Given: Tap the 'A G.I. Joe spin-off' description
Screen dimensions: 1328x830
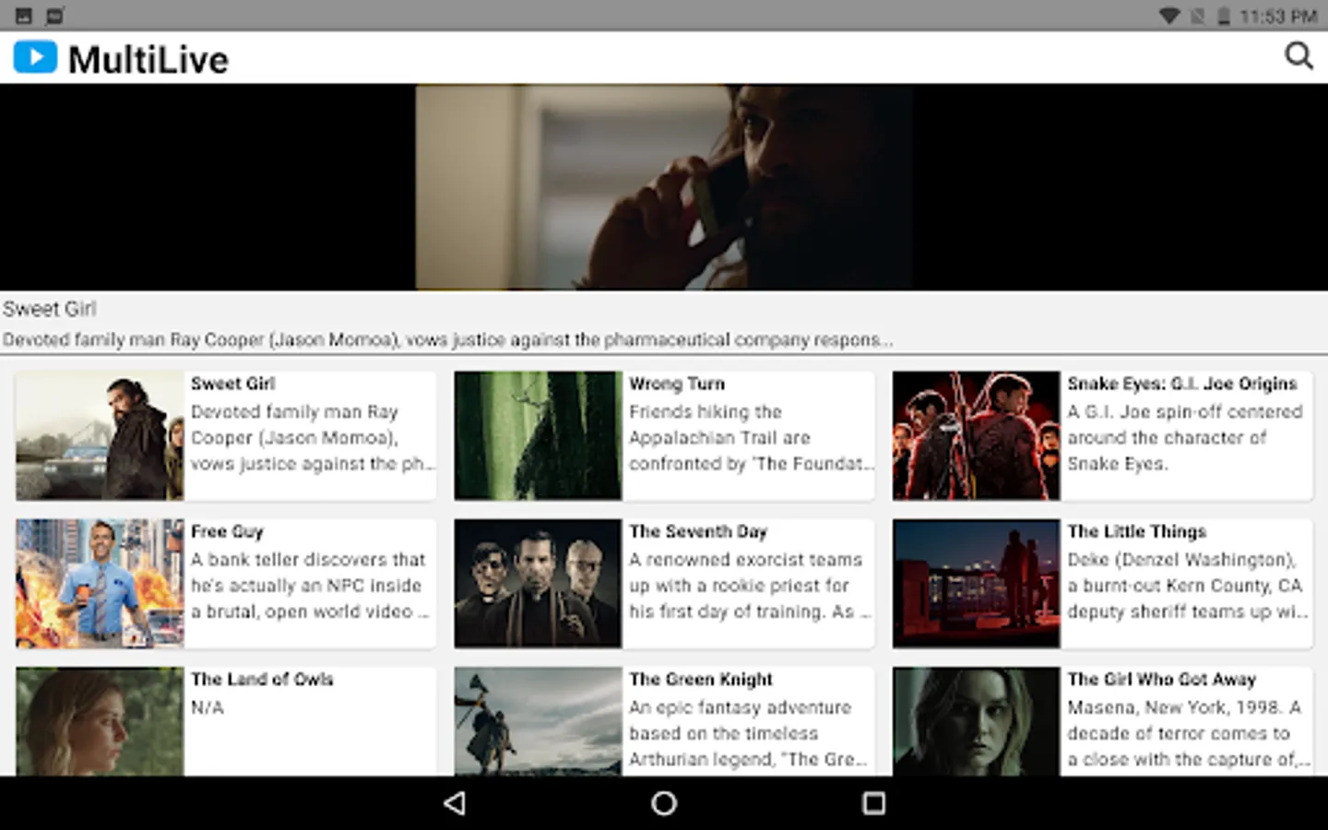Looking at the screenshot, I should click(x=1184, y=437).
